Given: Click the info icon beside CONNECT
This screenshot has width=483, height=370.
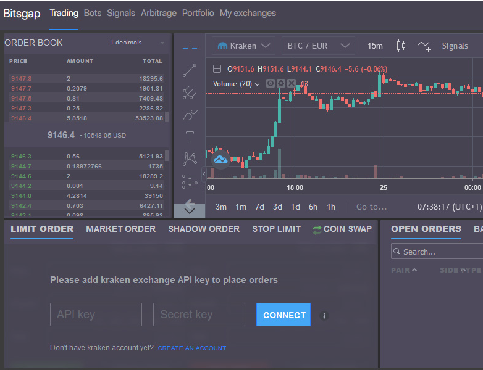Looking at the screenshot, I should click(x=324, y=316).
